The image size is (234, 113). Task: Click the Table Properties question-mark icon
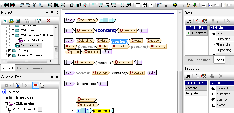[175, 5]
